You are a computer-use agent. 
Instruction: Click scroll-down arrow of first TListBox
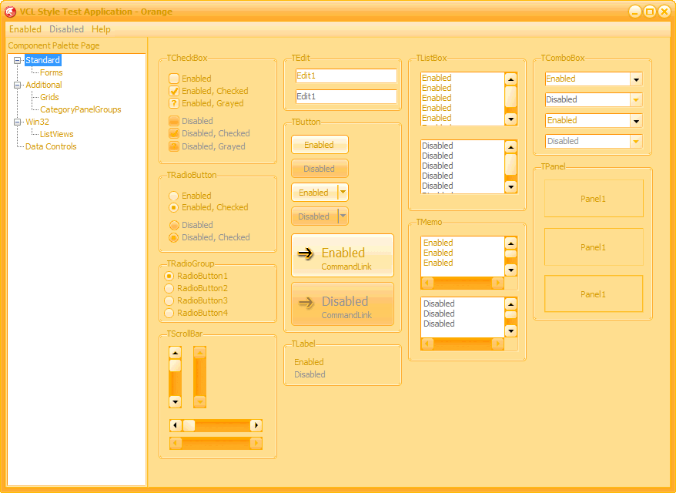click(x=510, y=119)
